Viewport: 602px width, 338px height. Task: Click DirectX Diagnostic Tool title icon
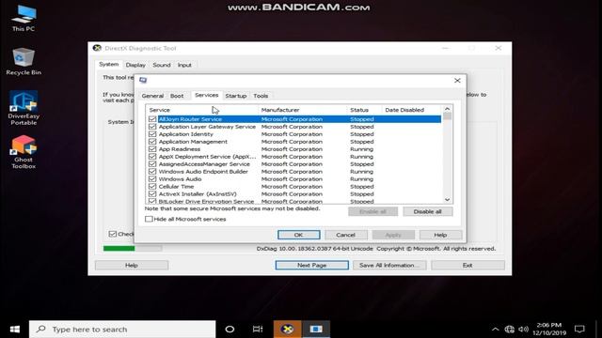[97, 48]
